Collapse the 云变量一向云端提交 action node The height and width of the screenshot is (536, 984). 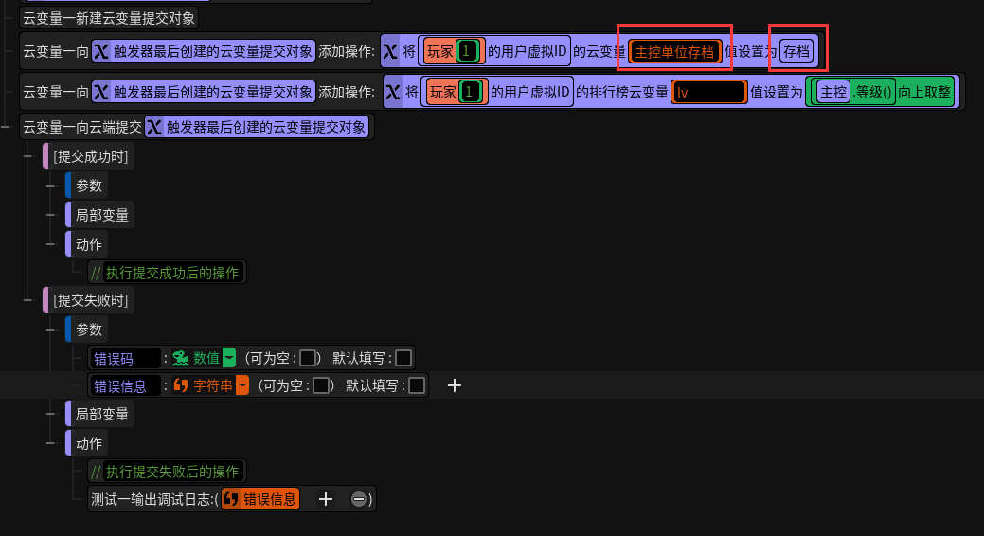pyautogui.click(x=5, y=128)
